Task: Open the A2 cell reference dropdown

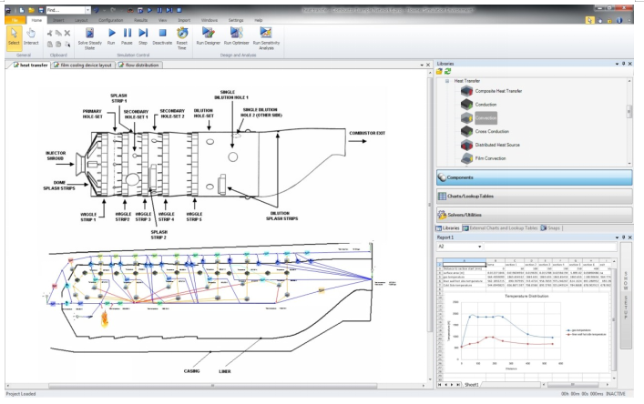Action: click(479, 247)
